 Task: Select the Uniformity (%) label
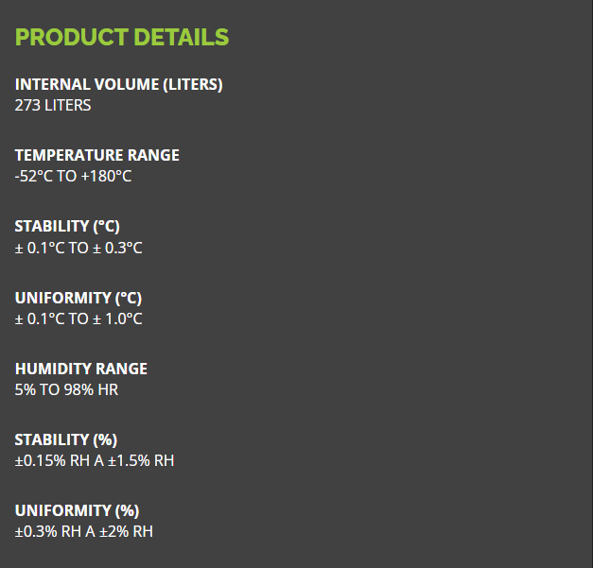(x=77, y=510)
